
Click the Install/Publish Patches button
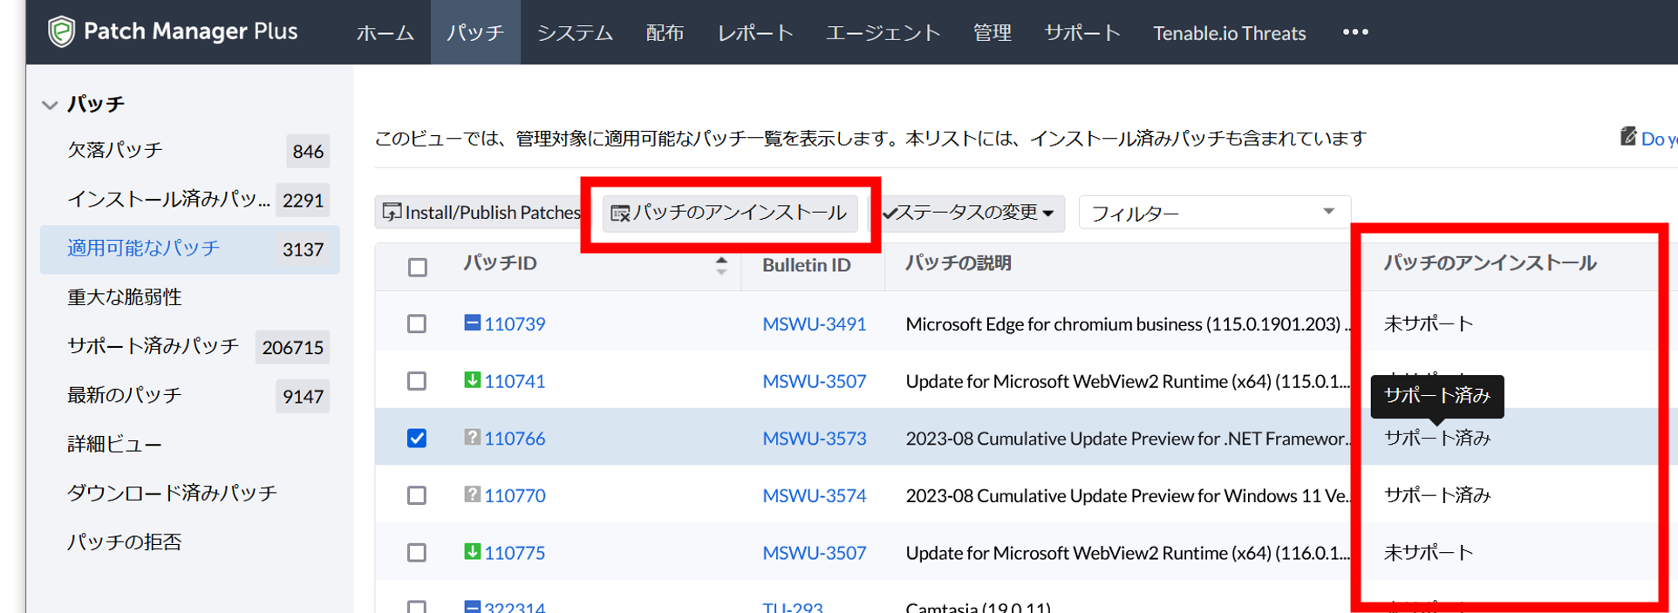pos(481,213)
